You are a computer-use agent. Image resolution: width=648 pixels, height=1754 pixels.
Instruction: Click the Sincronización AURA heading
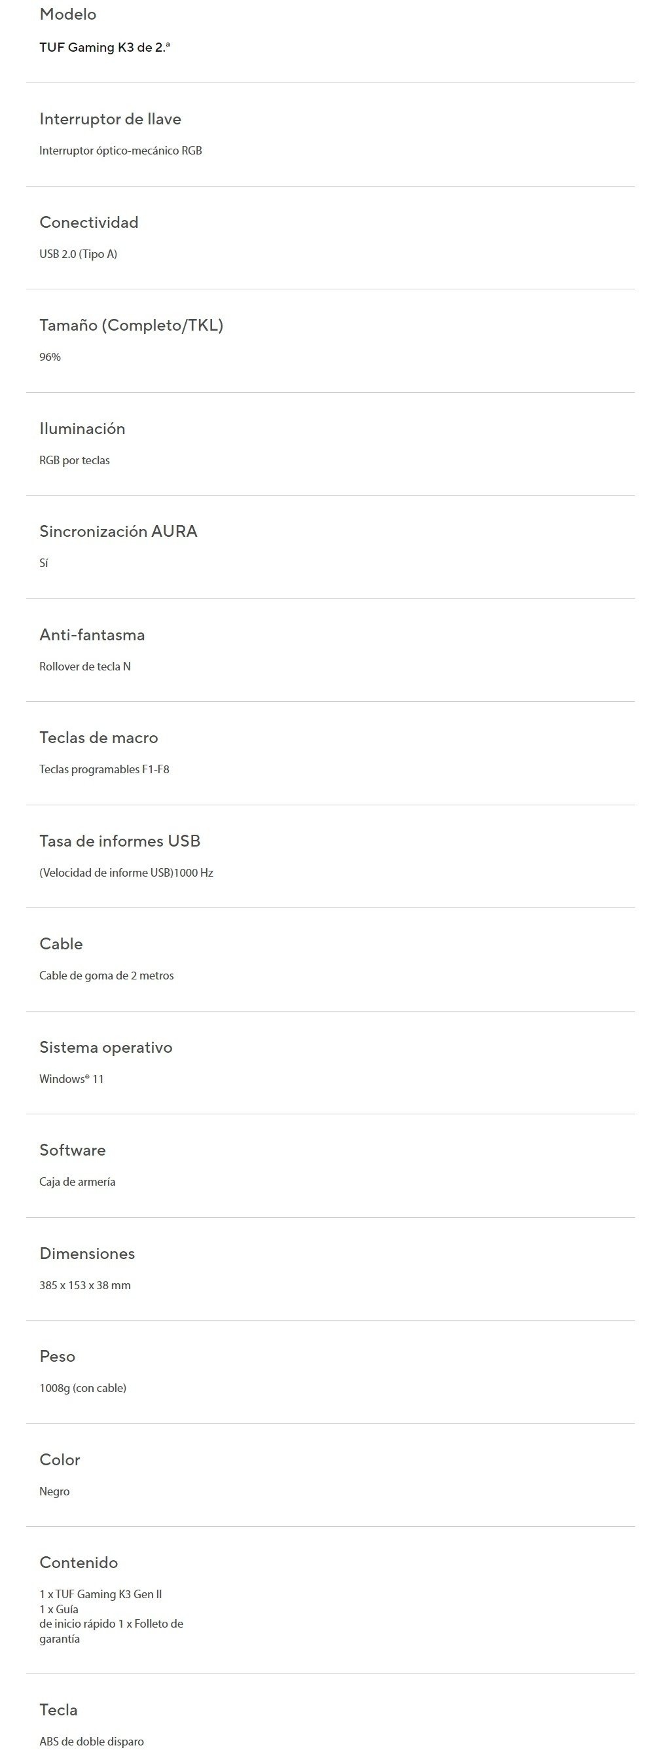point(118,532)
